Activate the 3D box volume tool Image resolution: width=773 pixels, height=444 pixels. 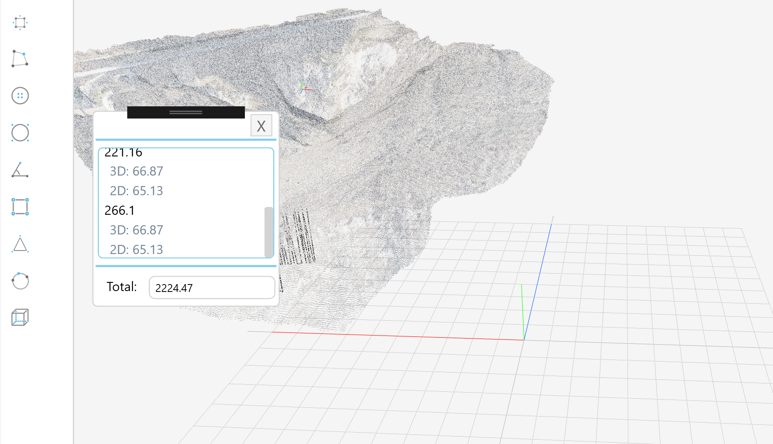click(20, 318)
